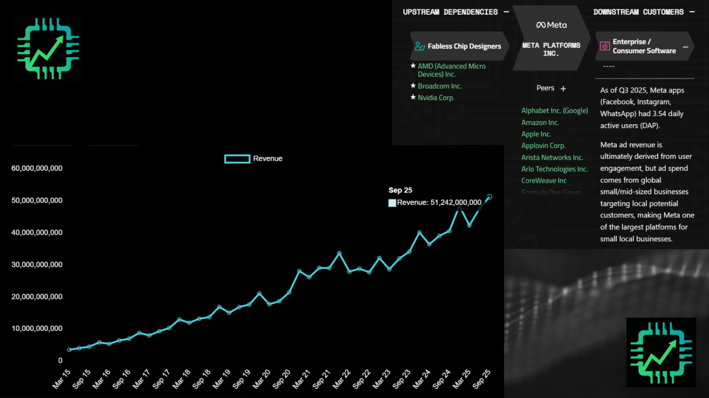This screenshot has height=398, width=709.
Task: Collapse the Upstream Dependencies section
Action: point(506,12)
